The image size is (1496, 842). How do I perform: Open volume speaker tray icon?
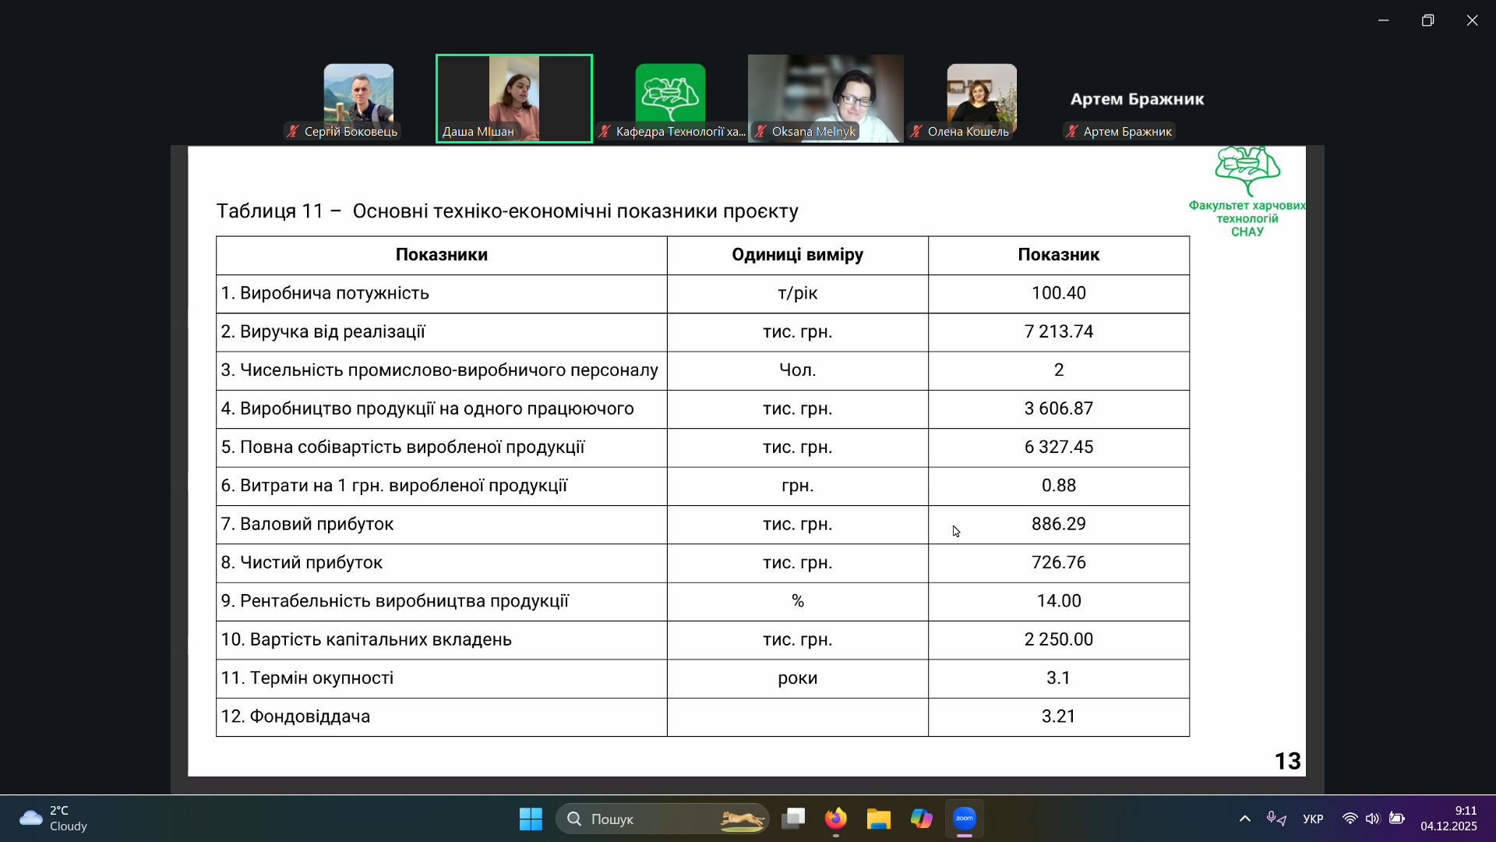click(1372, 819)
